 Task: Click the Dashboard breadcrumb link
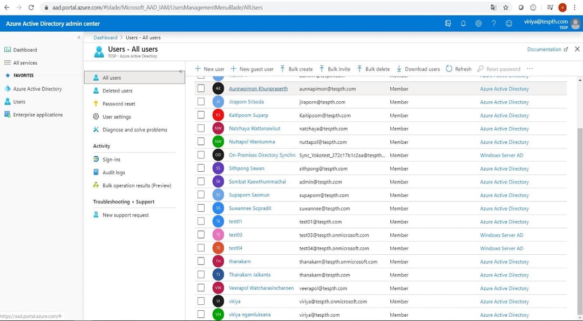105,38
